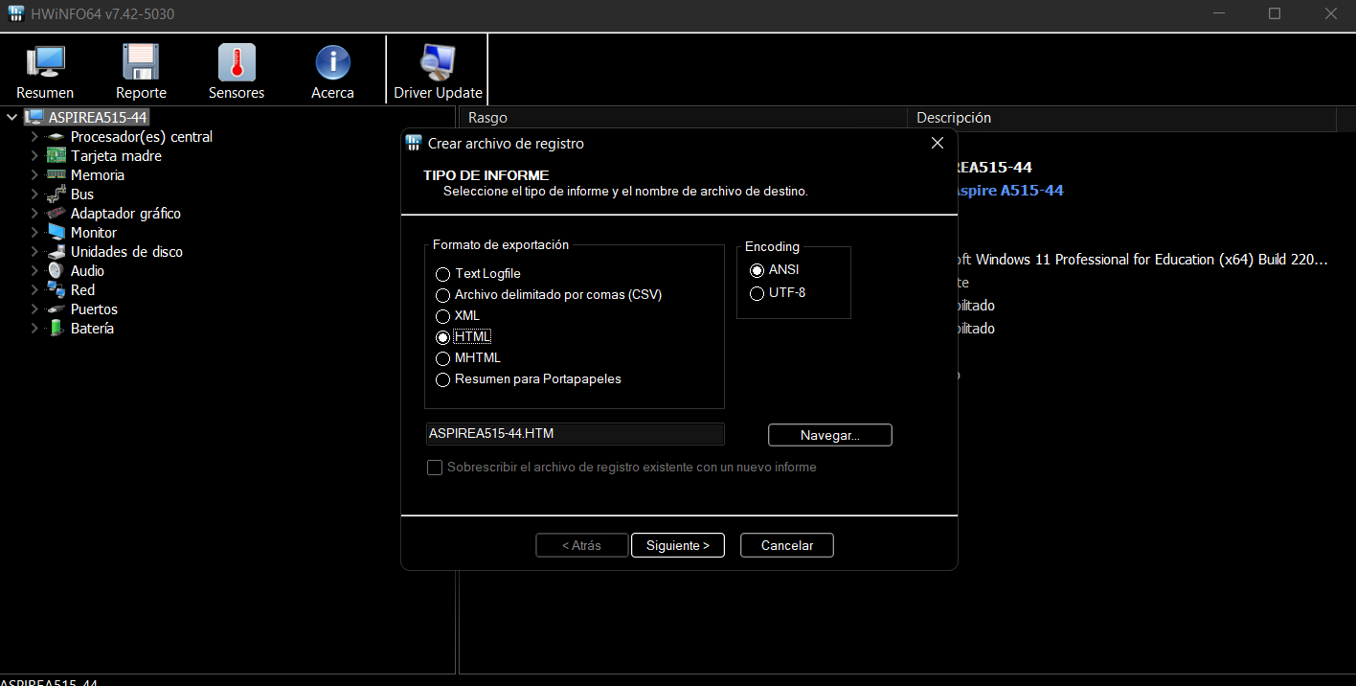Click the Siguiente > button
This screenshot has width=1356, height=686.
pos(678,545)
